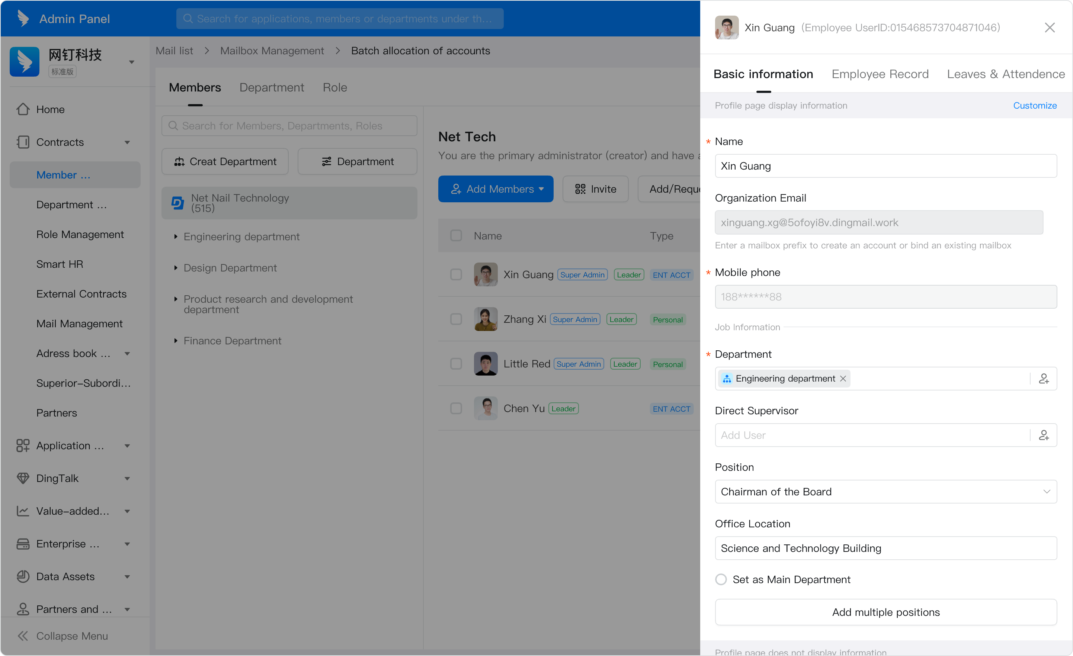Expand the Engineering department tree node
1073x656 pixels.
point(176,237)
